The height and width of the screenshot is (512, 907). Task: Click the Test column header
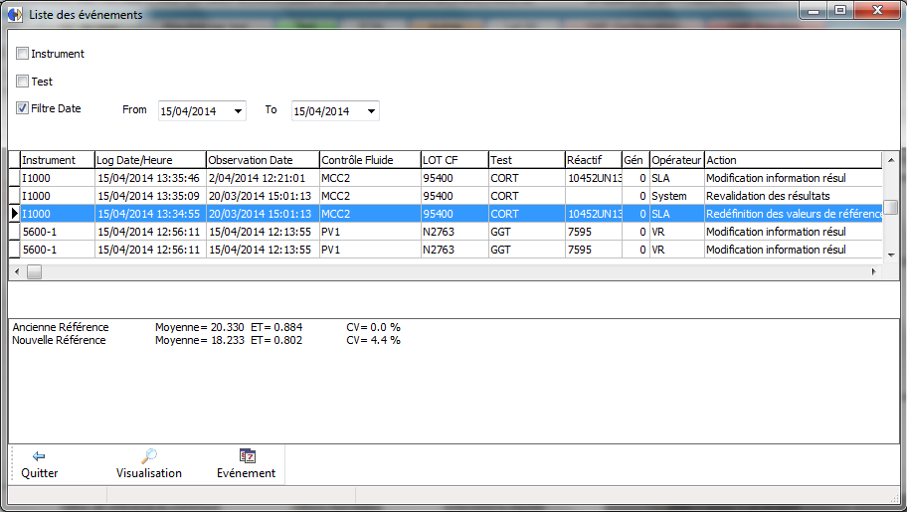tap(526, 160)
